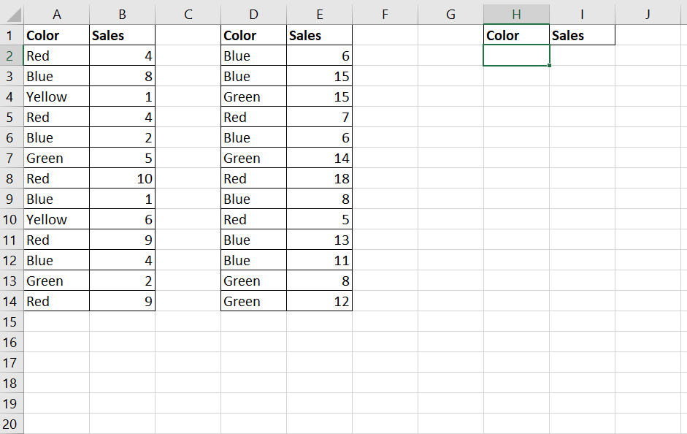687x434 pixels.
Task: Click the column C header
Action: coord(188,14)
